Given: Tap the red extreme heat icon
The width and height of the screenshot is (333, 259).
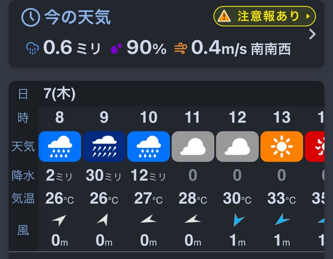Looking at the screenshot, I should [315, 147].
